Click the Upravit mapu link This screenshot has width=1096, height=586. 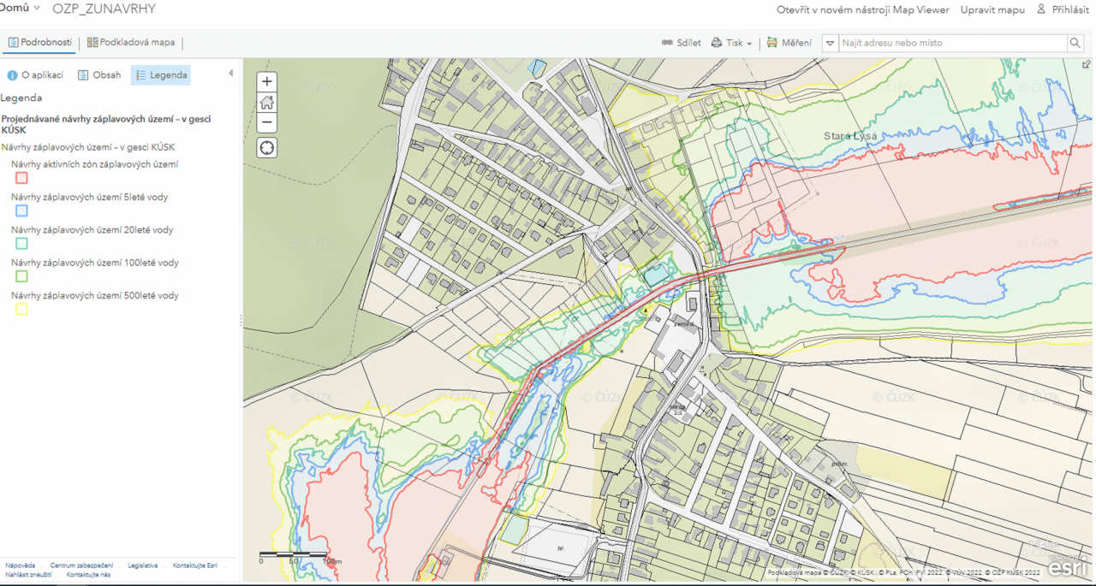[x=992, y=9]
